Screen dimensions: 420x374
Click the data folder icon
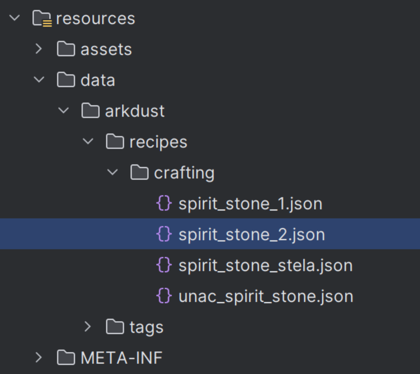click(x=66, y=80)
